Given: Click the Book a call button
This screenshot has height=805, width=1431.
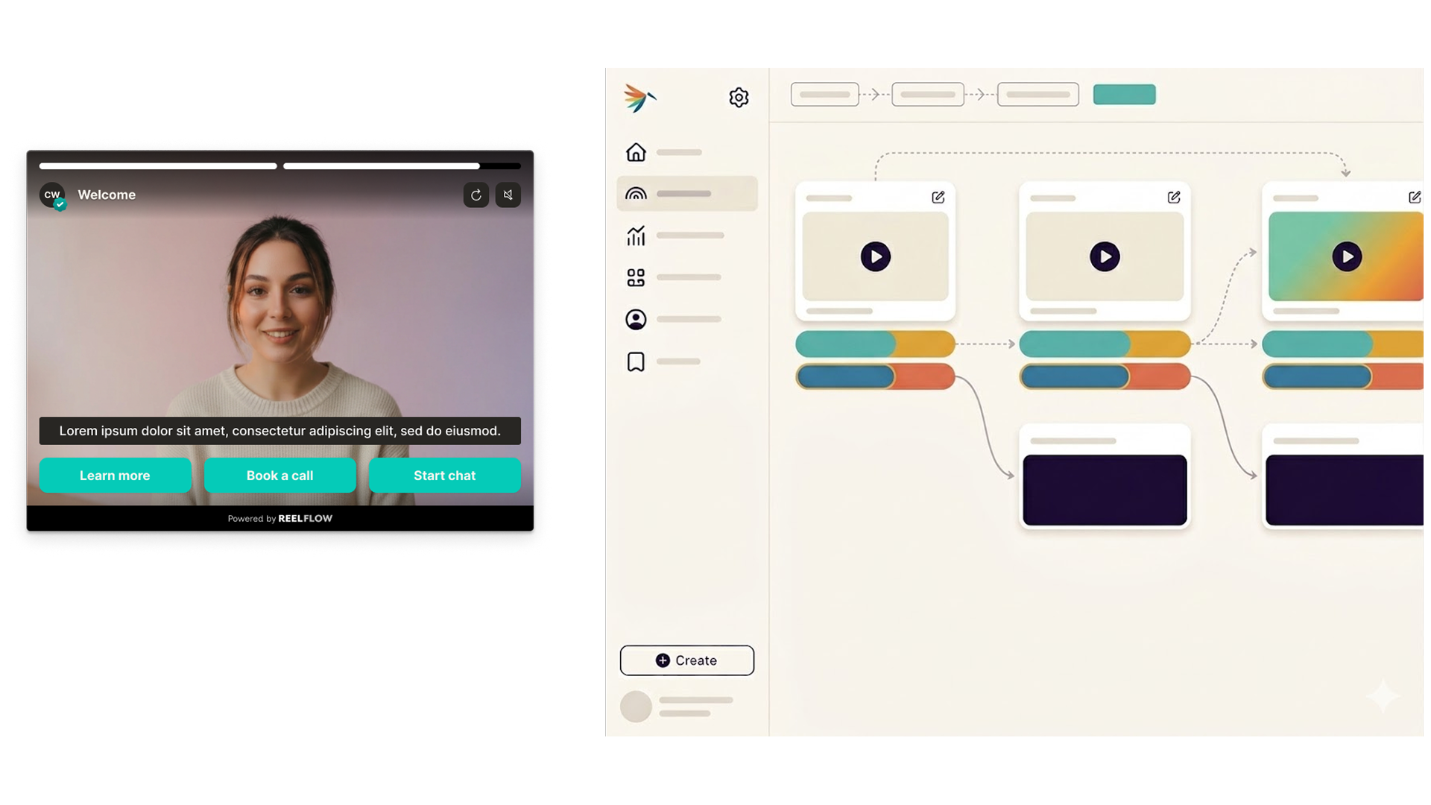Looking at the screenshot, I should tap(279, 476).
